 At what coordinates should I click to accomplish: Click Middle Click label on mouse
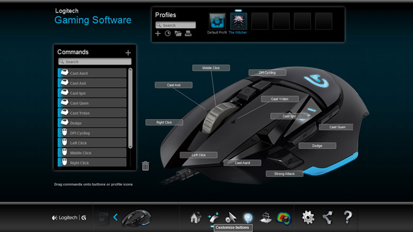coord(211,68)
